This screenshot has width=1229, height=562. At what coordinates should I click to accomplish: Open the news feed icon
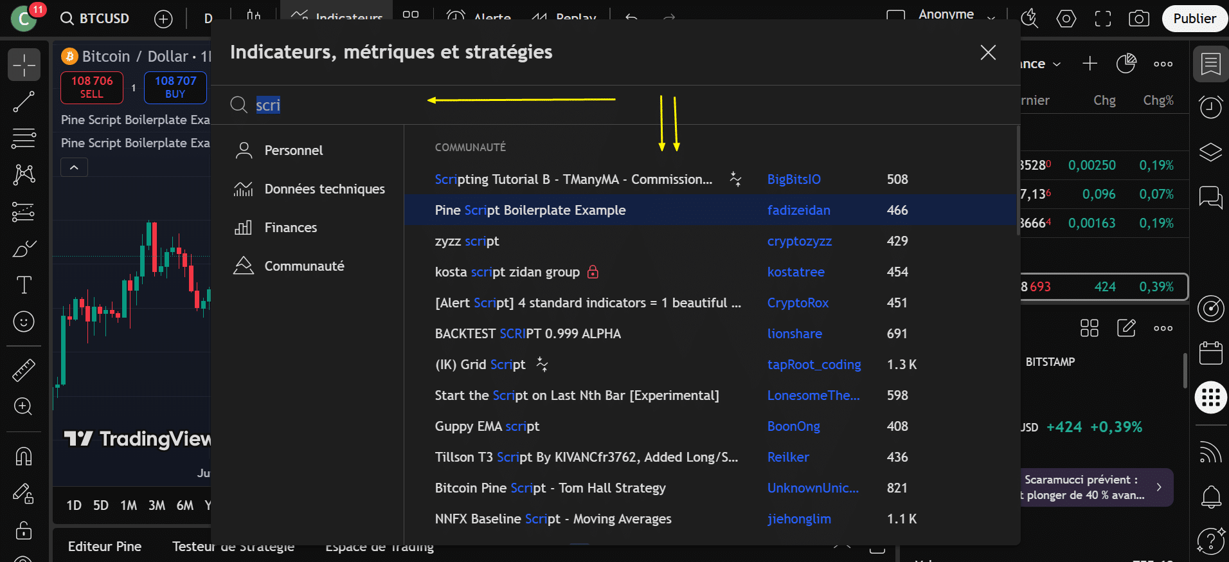(x=1211, y=453)
